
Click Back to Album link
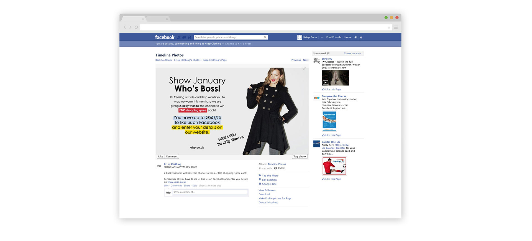coord(163,60)
